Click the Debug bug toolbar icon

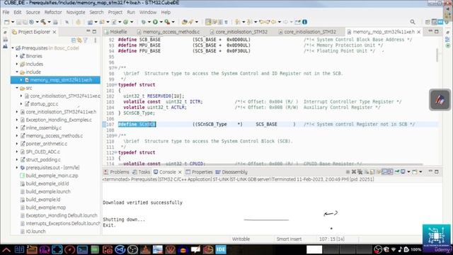tap(143, 22)
